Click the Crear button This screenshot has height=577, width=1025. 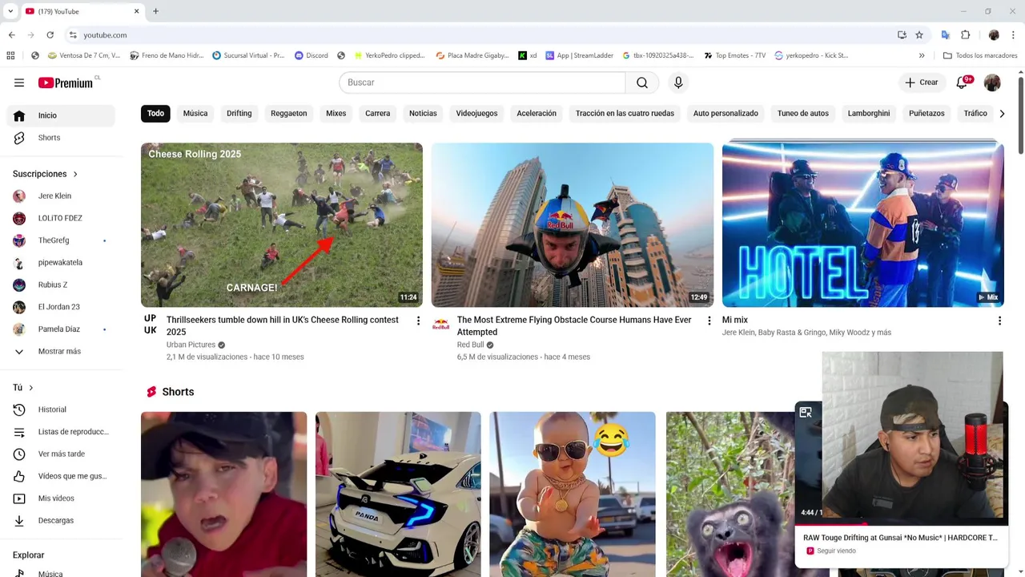[921, 83]
